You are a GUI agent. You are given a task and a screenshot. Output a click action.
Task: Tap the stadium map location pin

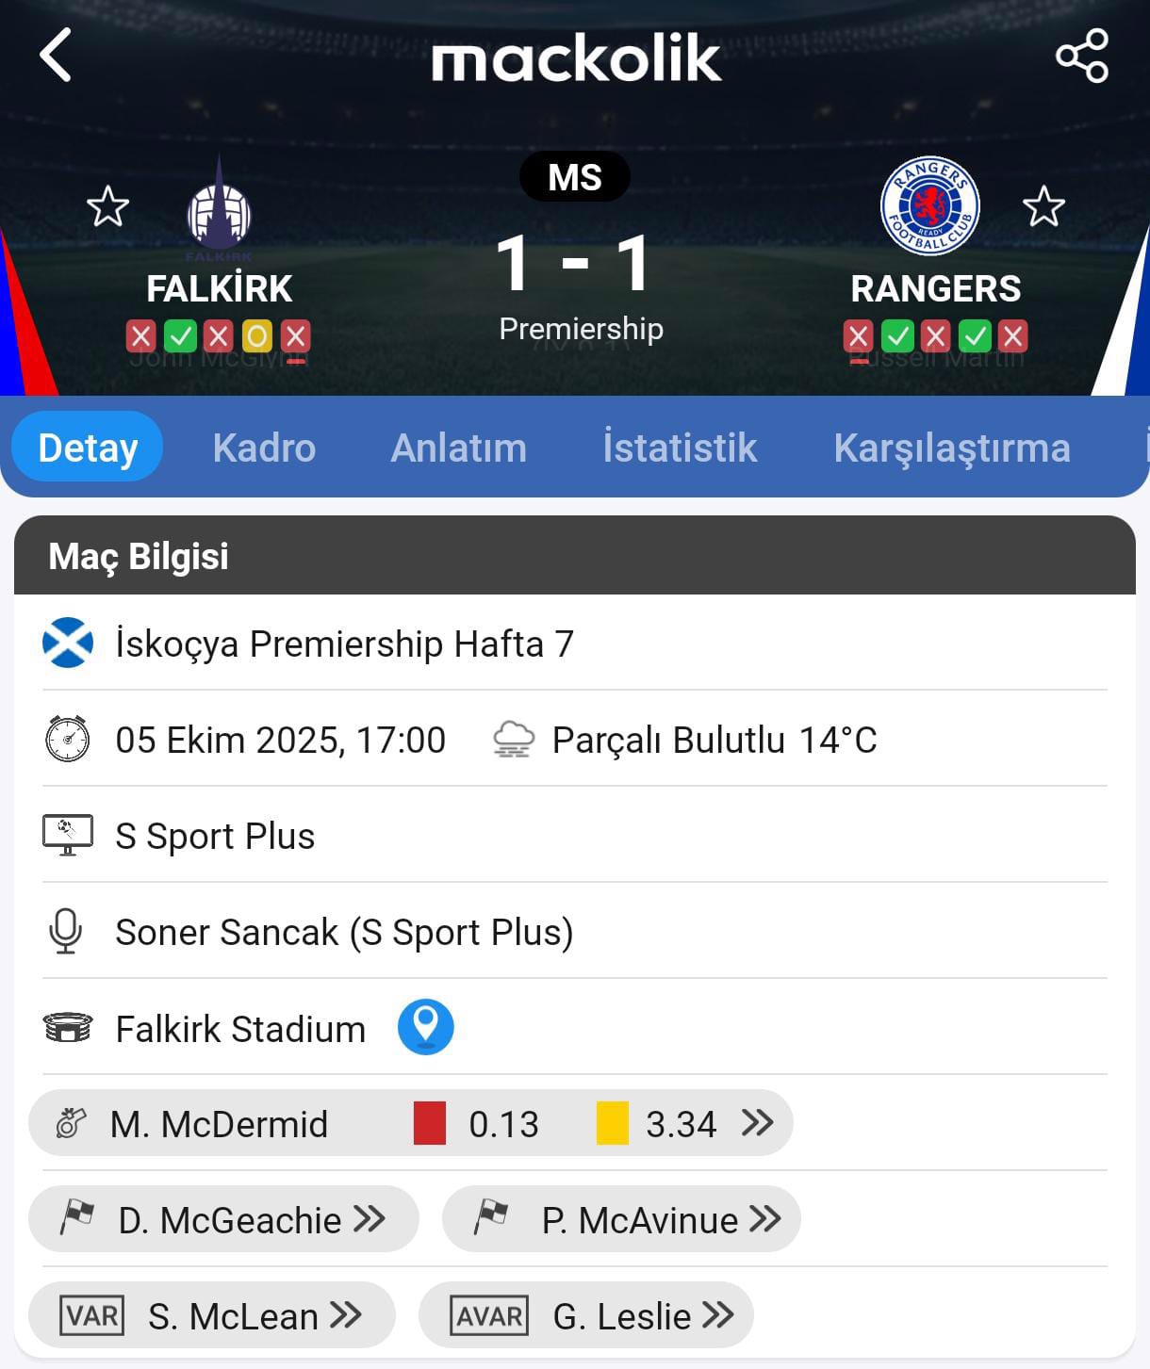(425, 1026)
